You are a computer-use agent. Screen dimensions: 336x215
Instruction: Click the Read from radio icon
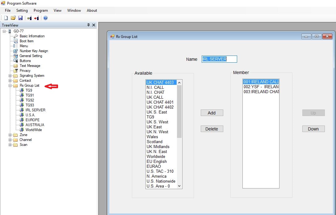(x=30, y=18)
